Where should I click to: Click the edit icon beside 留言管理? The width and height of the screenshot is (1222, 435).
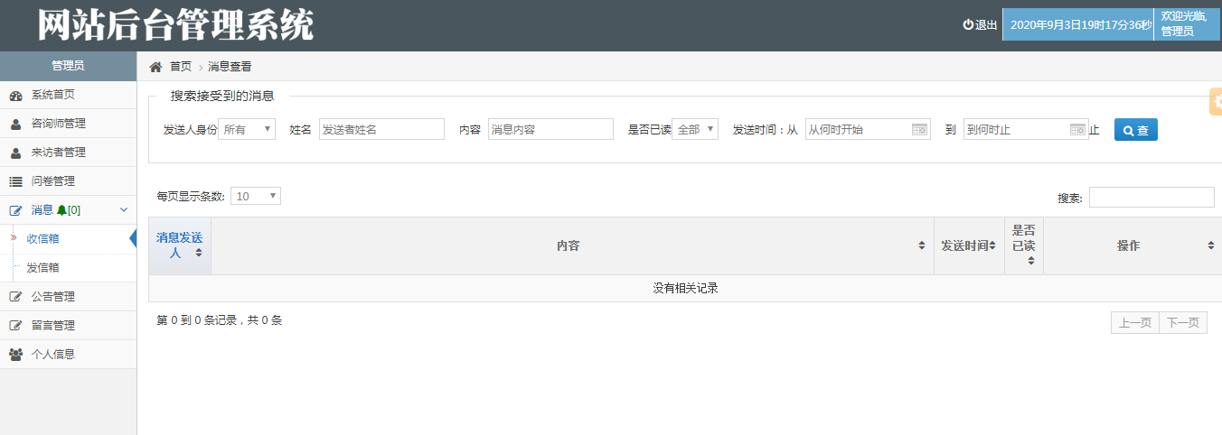click(x=15, y=326)
